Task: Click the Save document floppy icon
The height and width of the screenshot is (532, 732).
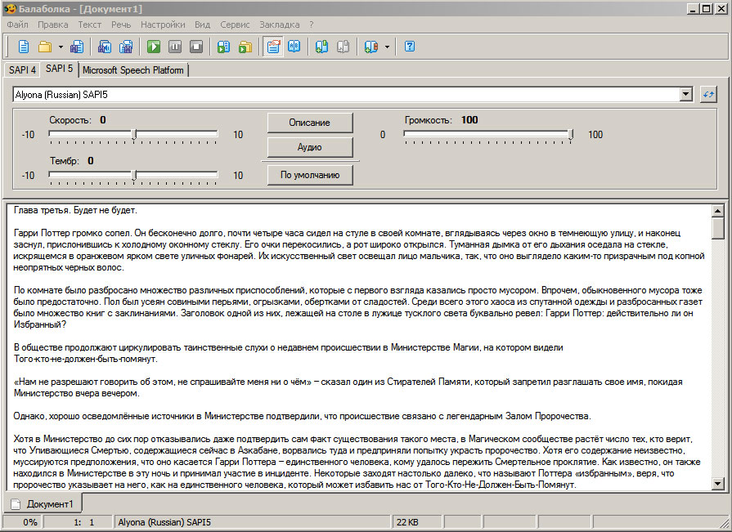Action: (x=77, y=47)
